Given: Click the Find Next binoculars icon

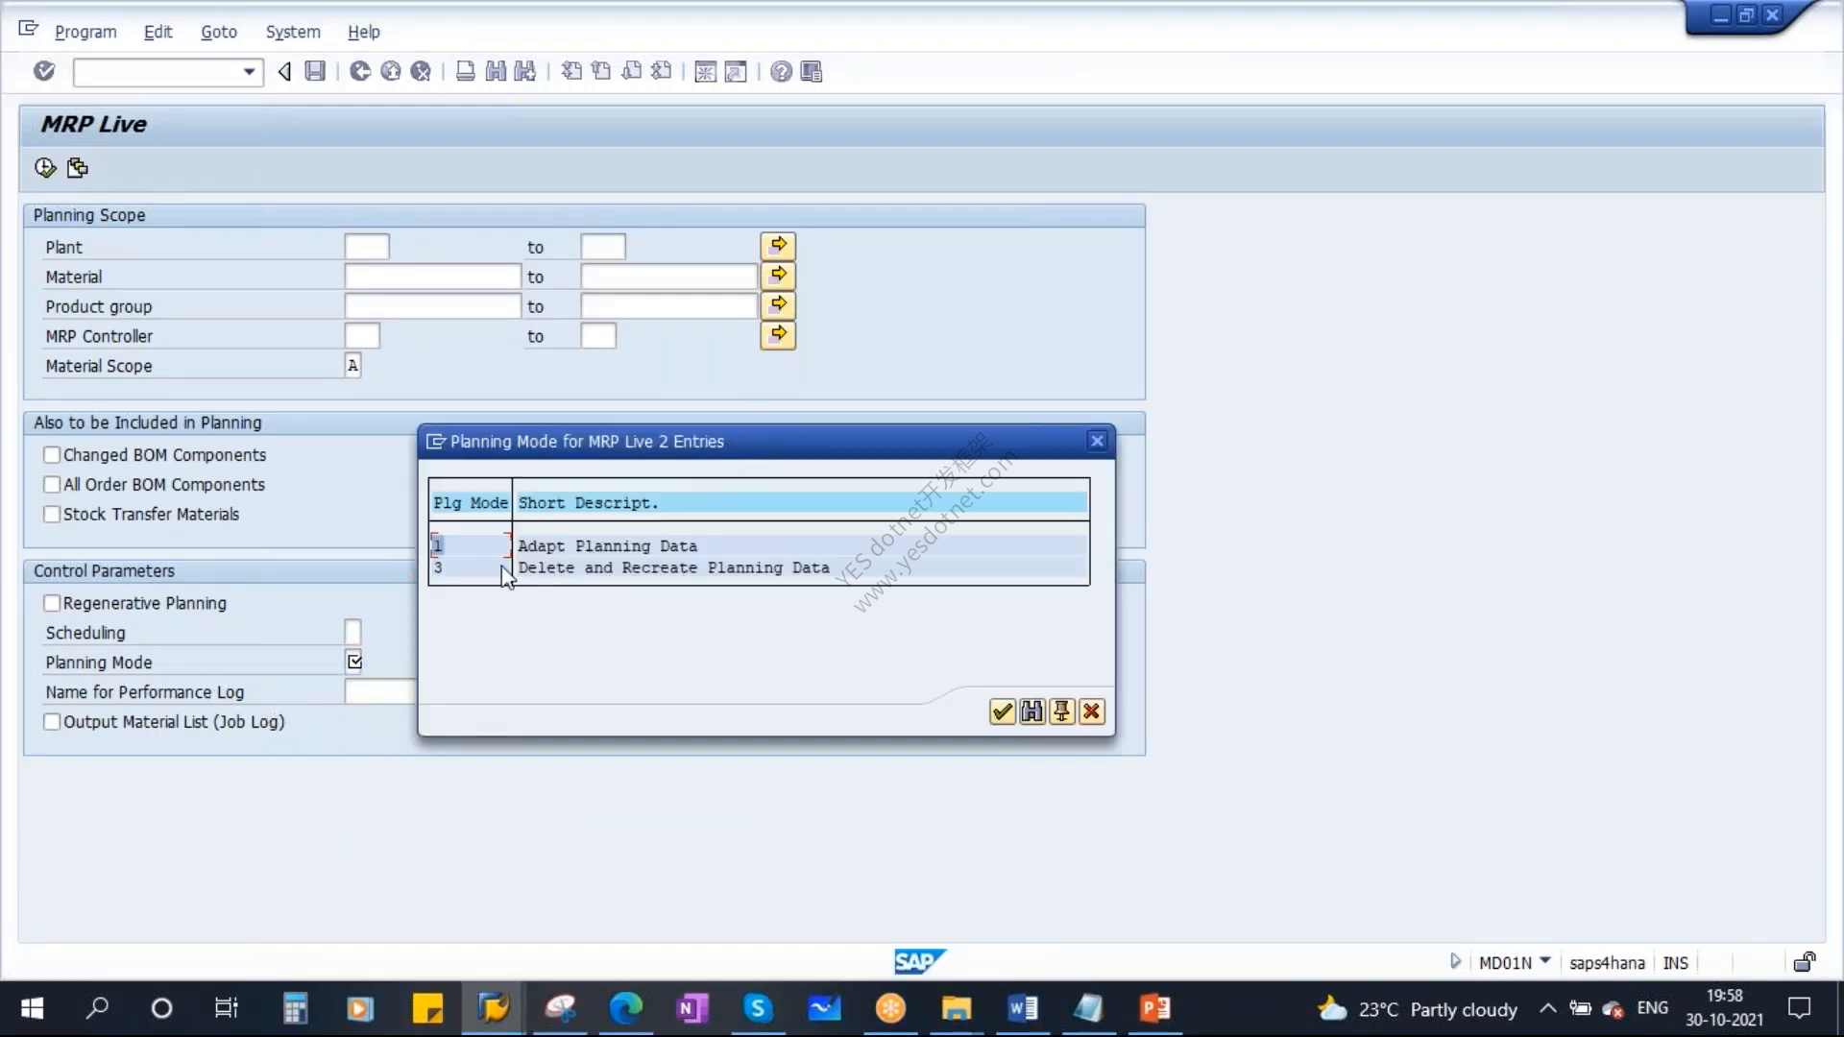Looking at the screenshot, I should coord(525,71).
